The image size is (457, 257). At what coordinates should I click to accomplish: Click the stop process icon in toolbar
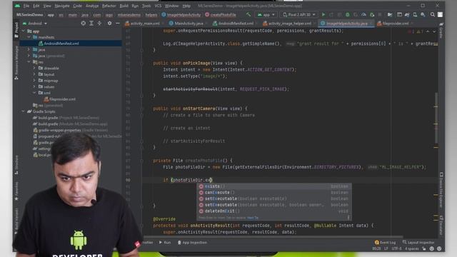(x=379, y=14)
